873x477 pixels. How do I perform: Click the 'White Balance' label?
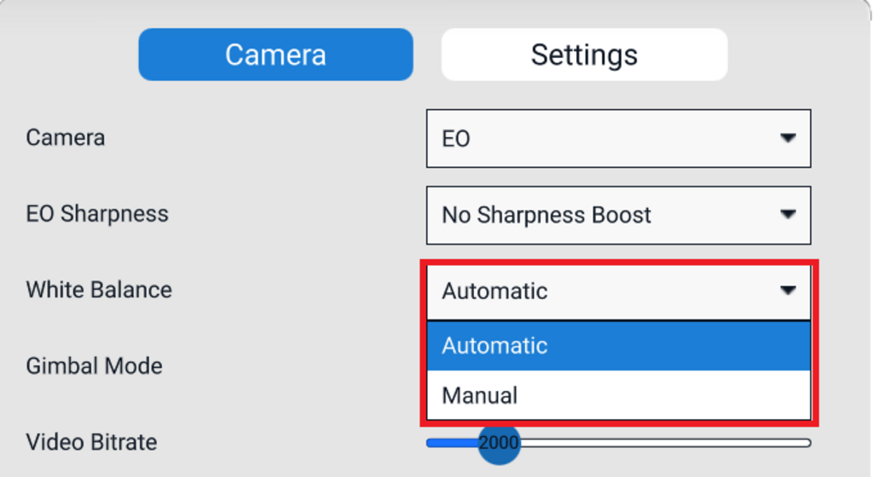tap(99, 290)
